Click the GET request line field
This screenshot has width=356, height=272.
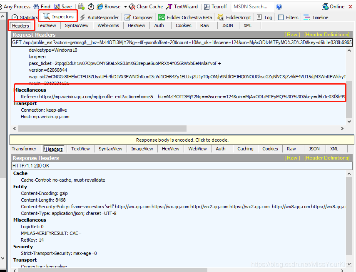(x=182, y=42)
